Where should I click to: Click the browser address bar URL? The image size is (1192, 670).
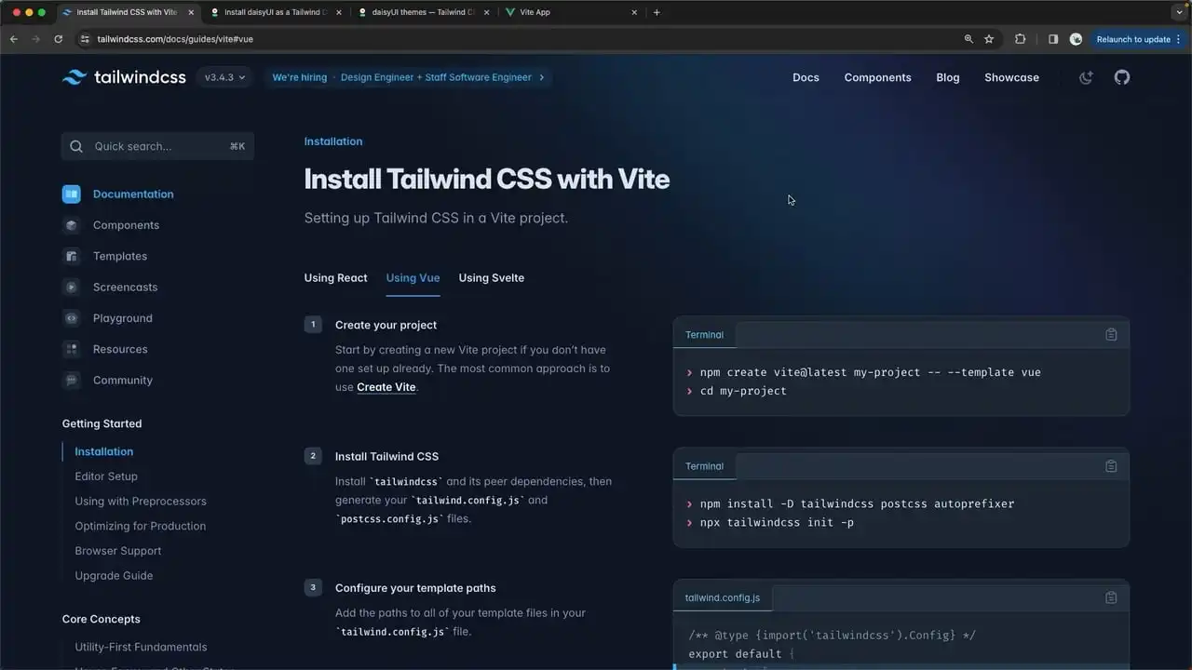click(175, 39)
